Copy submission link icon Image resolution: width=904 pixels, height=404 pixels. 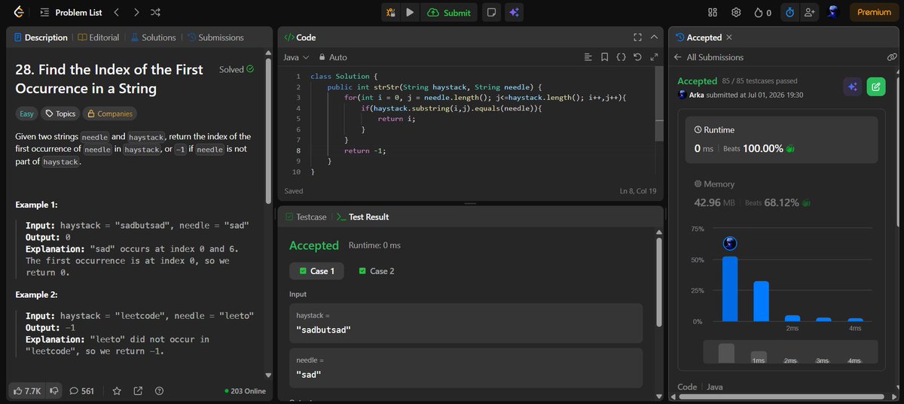pyautogui.click(x=892, y=57)
